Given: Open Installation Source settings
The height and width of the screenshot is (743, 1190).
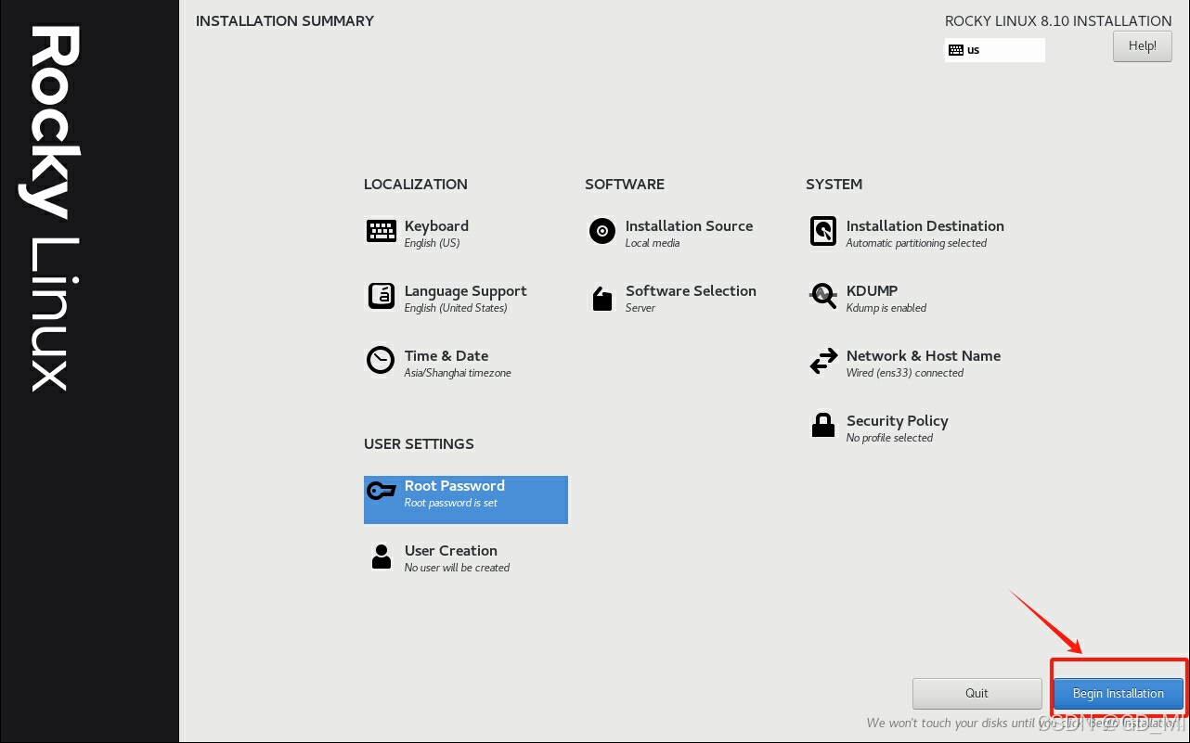Looking at the screenshot, I should 689,226.
